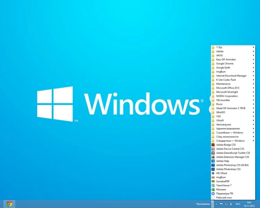Image resolution: width=260 pixels, height=208 pixels.
Task: Expand the Adobe submenu arrow
Action: click(253, 51)
